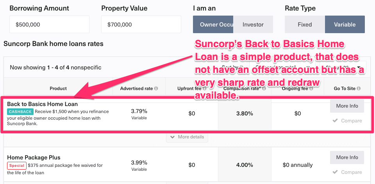The height and width of the screenshot is (184, 375).
Task: Switch rate type to Fixed
Action: 305,24
